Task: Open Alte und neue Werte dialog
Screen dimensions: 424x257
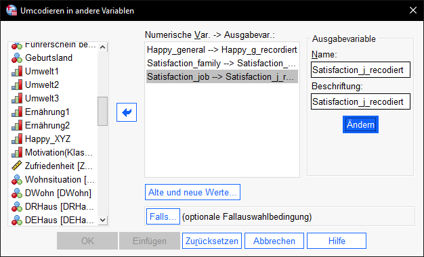Action: pos(192,192)
